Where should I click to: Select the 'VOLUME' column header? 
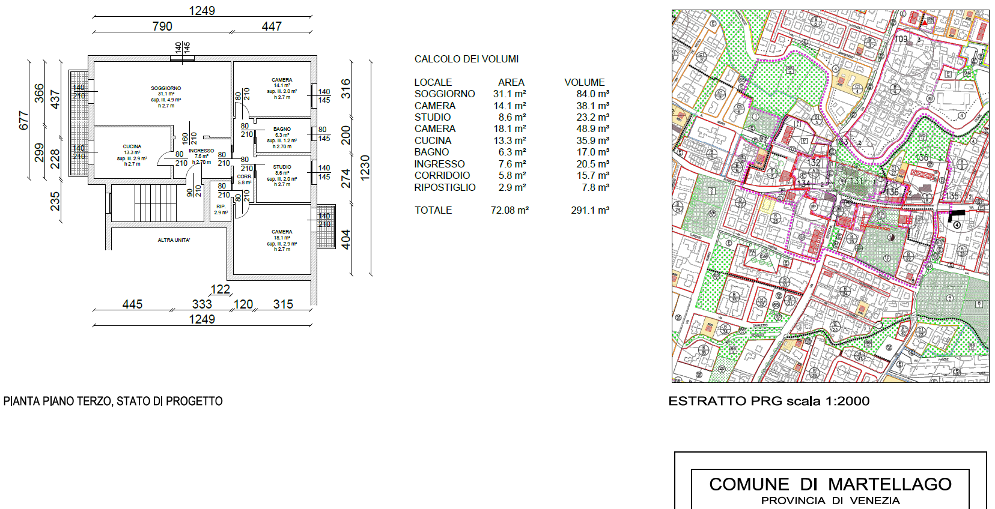click(x=585, y=82)
